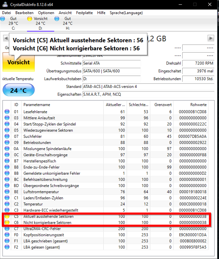
Task: Click raw value 000007DB5A0A of Suchfehler
Action: [x=192, y=136]
